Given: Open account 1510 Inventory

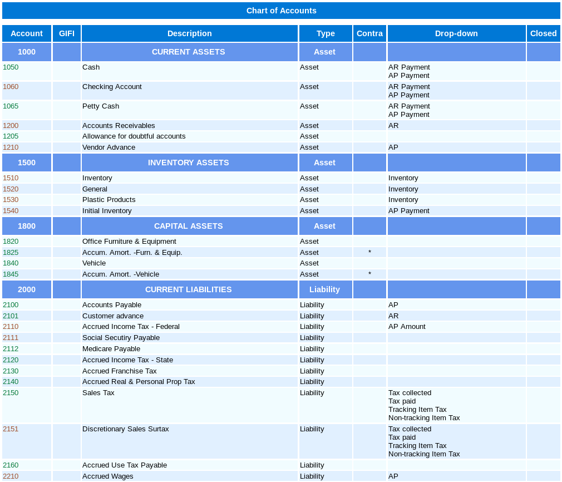Looking at the screenshot, I should (11, 178).
